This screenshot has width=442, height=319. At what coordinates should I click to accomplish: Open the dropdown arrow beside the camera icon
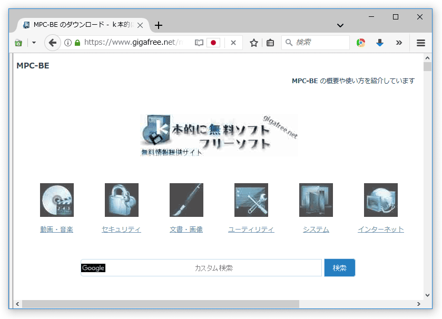34,43
